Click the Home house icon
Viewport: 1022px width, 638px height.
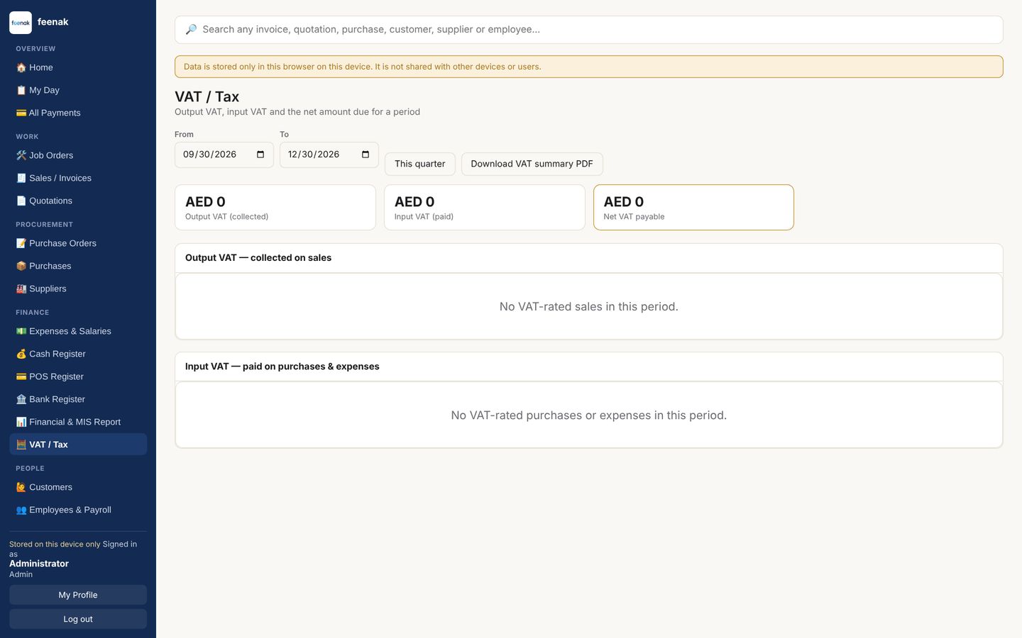point(21,67)
